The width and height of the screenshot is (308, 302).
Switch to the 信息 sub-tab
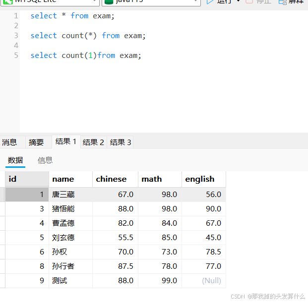point(45,160)
